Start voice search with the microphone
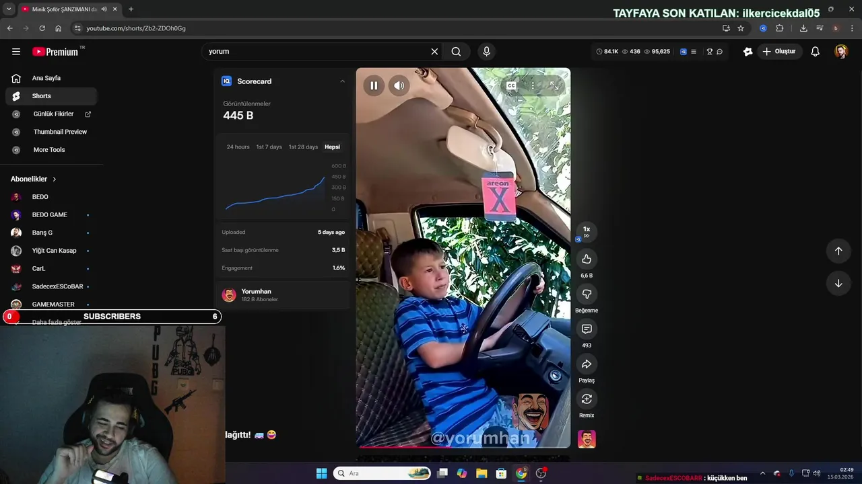The width and height of the screenshot is (862, 484). (486, 52)
